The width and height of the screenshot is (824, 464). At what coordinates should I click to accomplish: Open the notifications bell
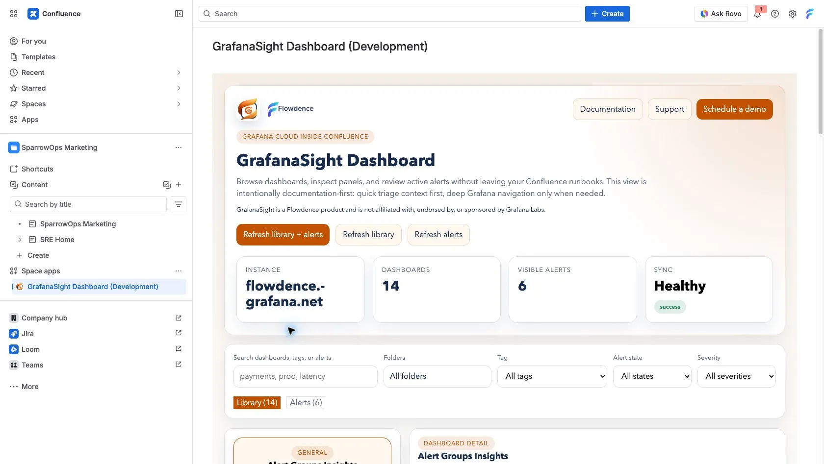758,14
